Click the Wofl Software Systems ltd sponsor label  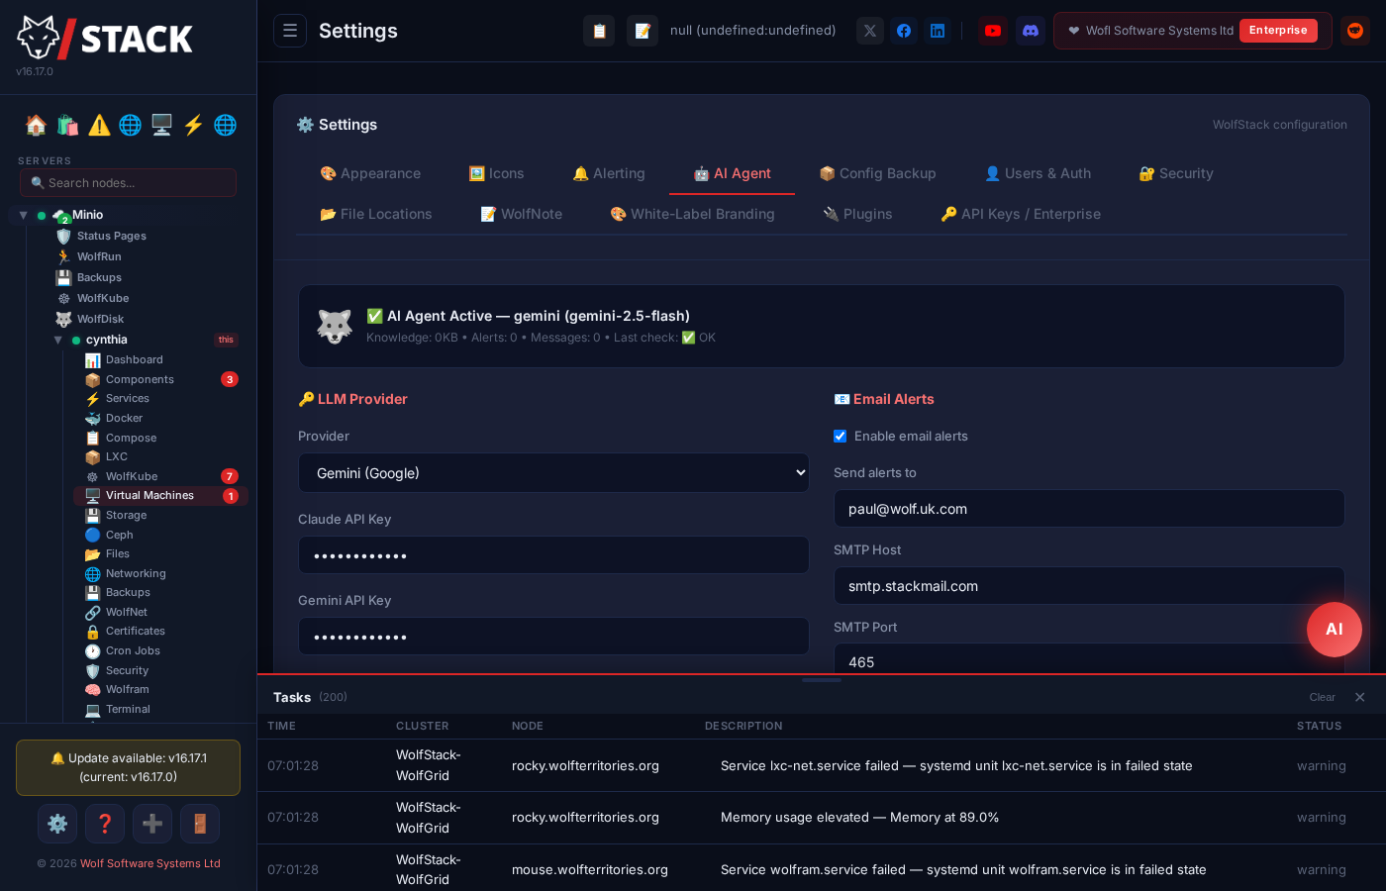[x=1159, y=31]
